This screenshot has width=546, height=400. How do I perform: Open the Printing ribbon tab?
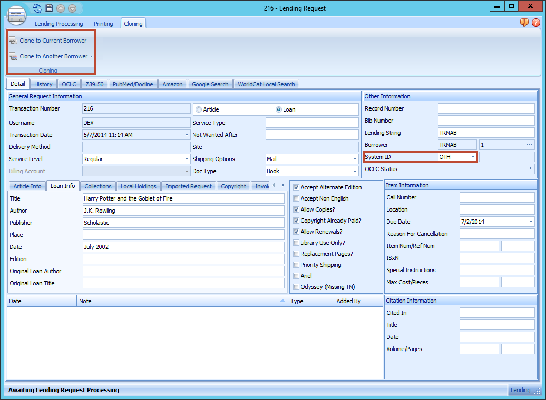(x=103, y=23)
